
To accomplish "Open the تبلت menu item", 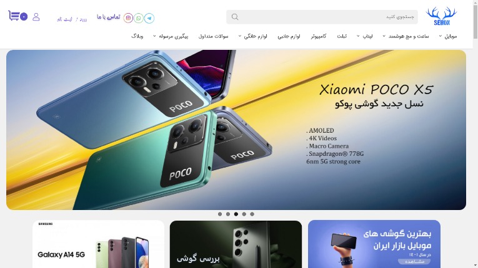I will tap(342, 36).
